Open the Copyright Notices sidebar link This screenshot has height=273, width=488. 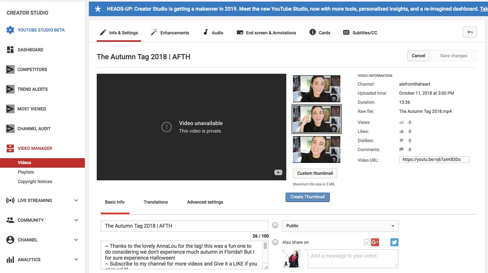coord(35,182)
